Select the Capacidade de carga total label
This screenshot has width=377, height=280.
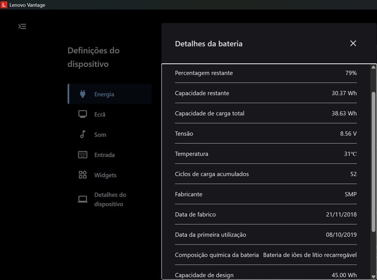(x=210, y=113)
